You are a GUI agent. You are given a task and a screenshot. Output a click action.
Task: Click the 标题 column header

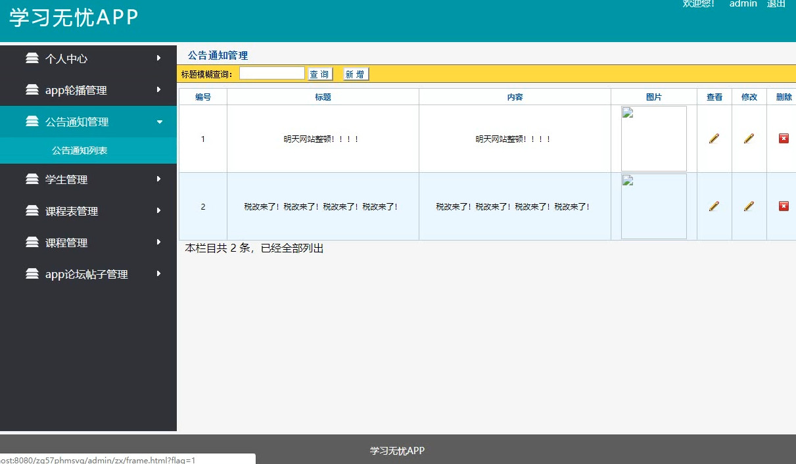(x=323, y=97)
